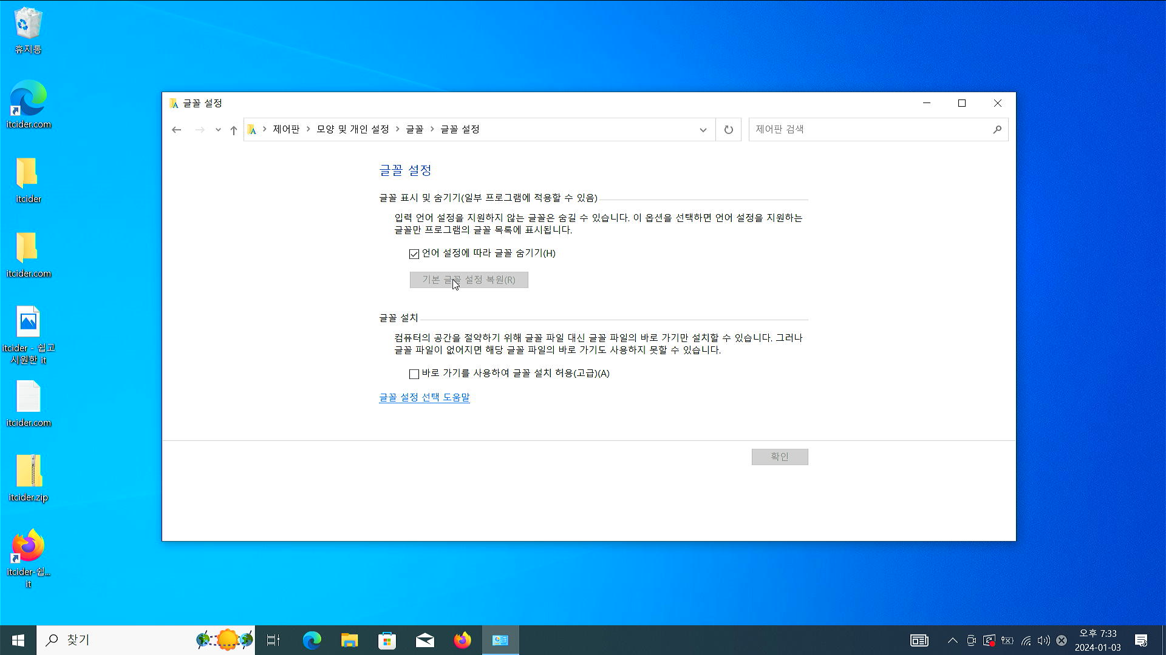
Task: Enable 바로 가기를 사용하여 글꼴 설치 허용 option
Action: click(x=414, y=374)
